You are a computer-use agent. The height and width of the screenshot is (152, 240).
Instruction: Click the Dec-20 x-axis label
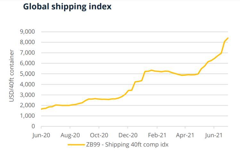pos(128,135)
